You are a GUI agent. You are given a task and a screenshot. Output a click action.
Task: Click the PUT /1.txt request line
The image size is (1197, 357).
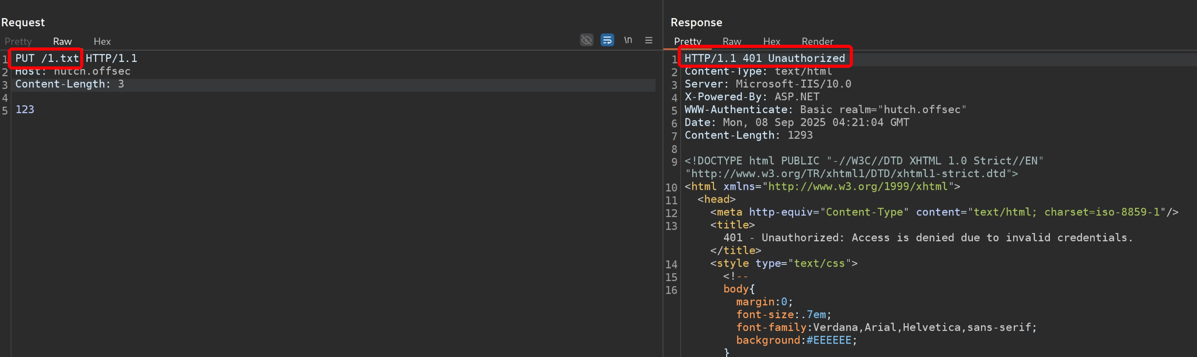(x=47, y=58)
